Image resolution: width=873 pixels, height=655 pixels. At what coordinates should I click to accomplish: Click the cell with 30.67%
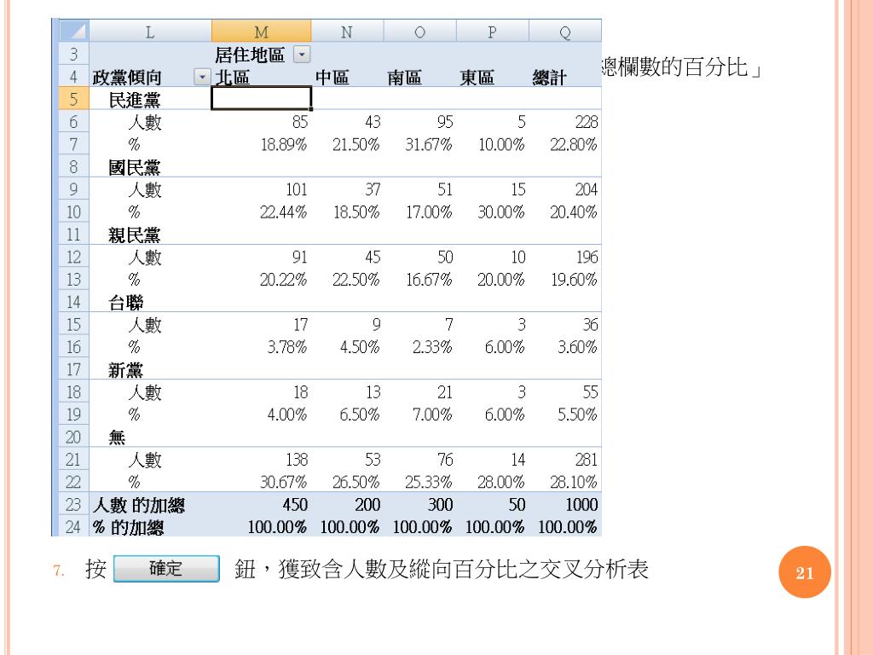click(283, 481)
